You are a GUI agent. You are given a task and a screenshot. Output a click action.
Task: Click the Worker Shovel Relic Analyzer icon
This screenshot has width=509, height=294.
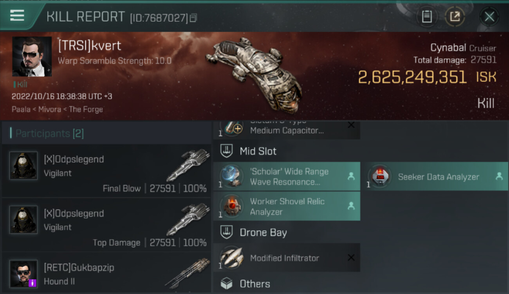231,206
